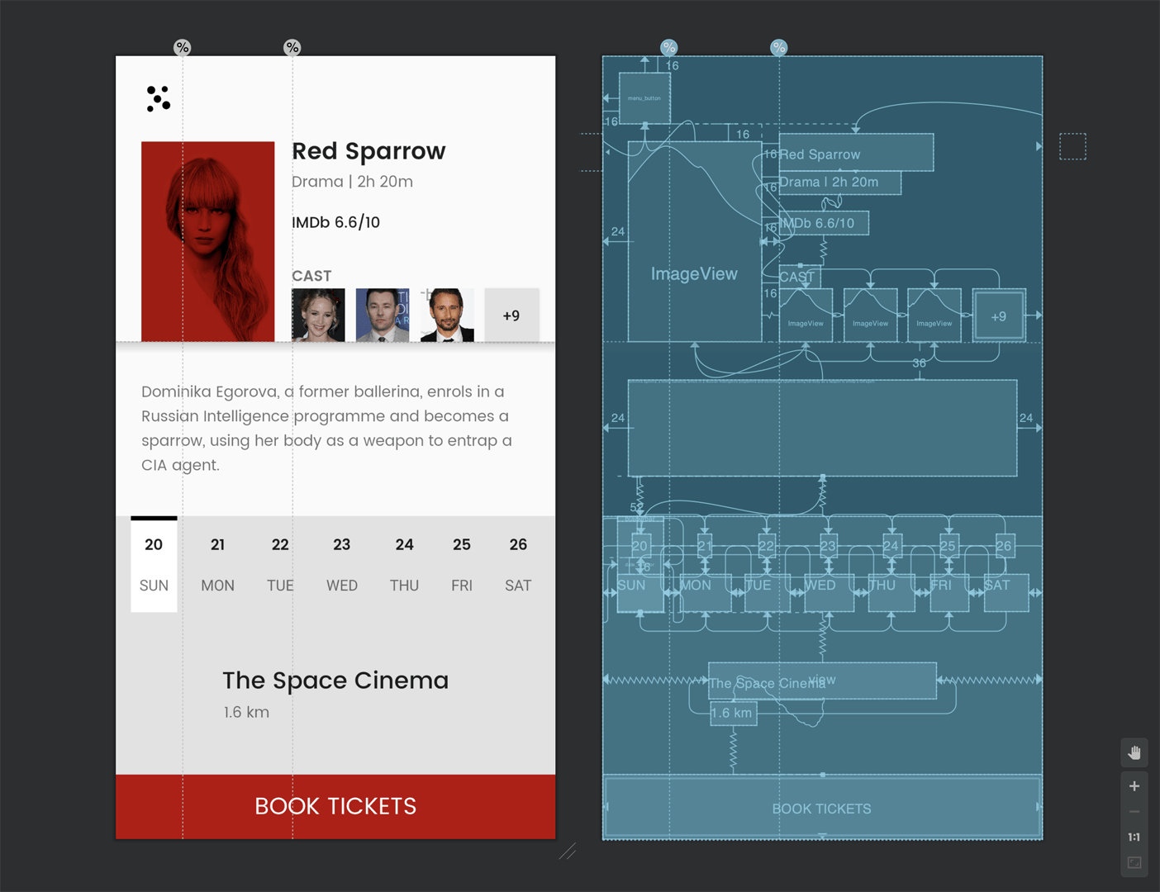Select 1.6 km TextView in blueprint
The image size is (1160, 892).
point(733,713)
